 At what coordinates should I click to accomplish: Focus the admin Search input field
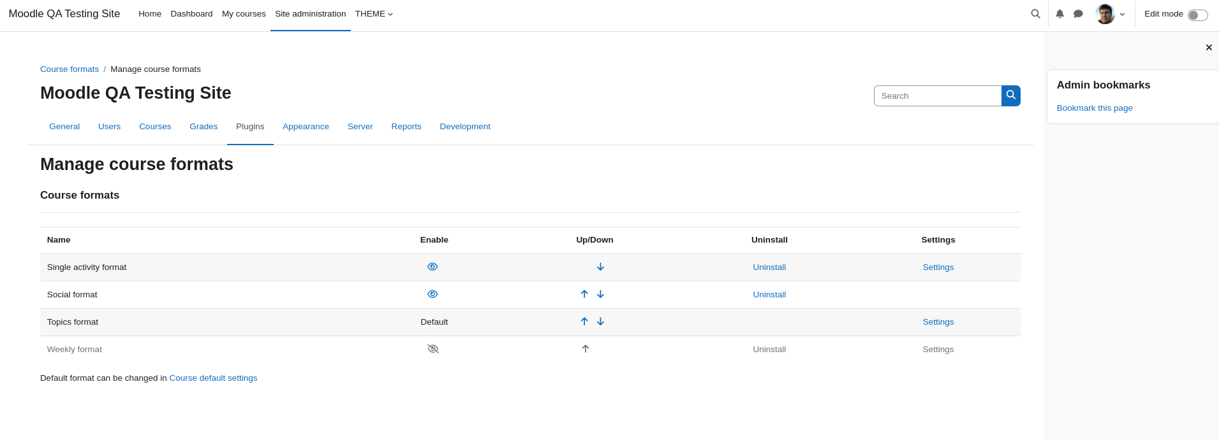(938, 96)
